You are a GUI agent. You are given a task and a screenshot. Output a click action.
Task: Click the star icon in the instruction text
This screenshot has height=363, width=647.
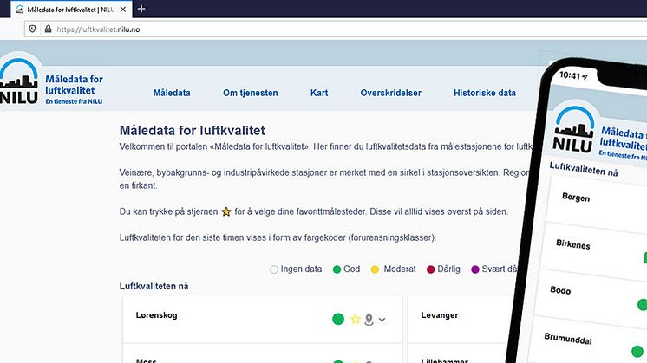pos(226,211)
